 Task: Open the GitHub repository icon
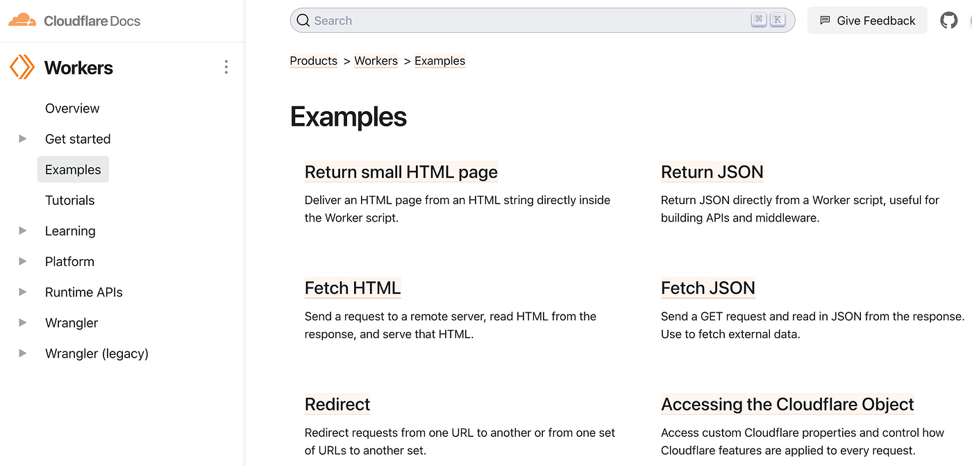[948, 20]
